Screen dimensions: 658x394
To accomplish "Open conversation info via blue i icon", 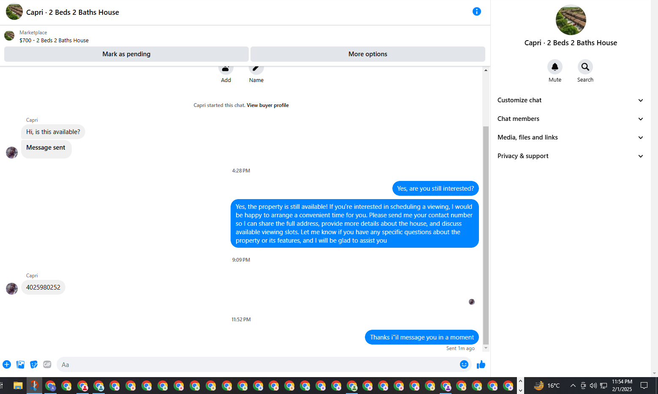I will point(476,11).
